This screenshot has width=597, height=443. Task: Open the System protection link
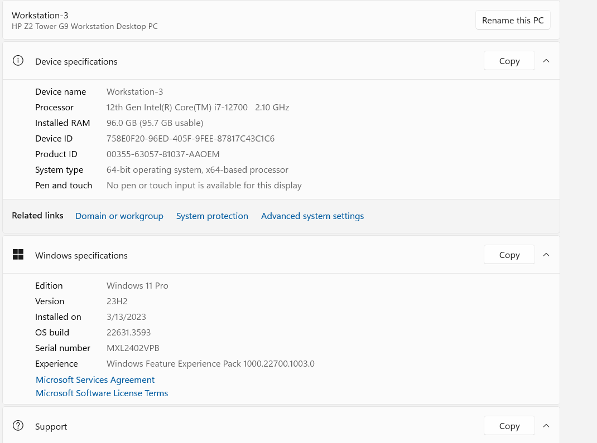coord(212,216)
